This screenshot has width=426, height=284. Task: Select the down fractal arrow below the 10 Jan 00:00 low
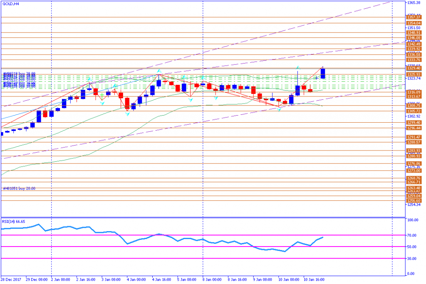coord(279,109)
